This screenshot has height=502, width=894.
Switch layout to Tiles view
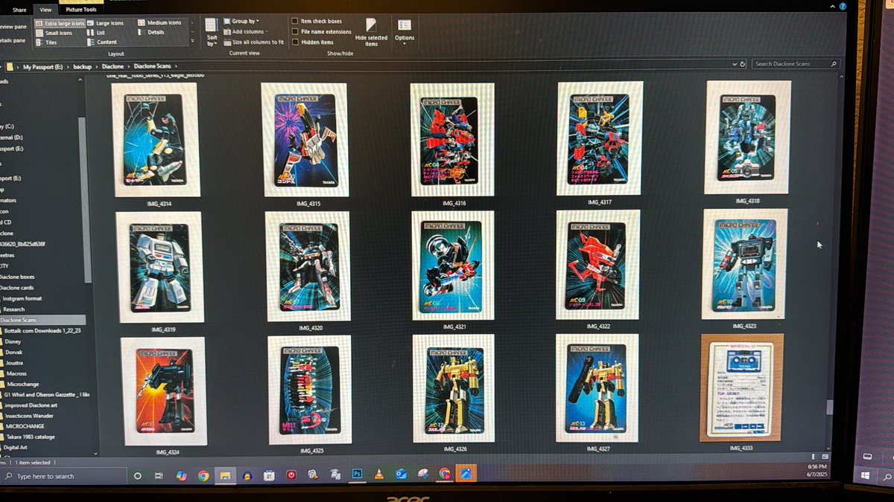(46, 42)
